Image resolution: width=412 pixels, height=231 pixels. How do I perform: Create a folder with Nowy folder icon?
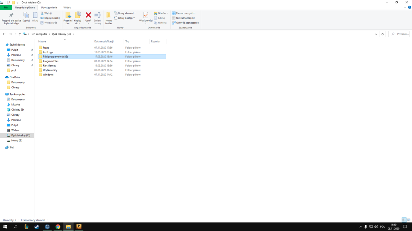(108, 18)
